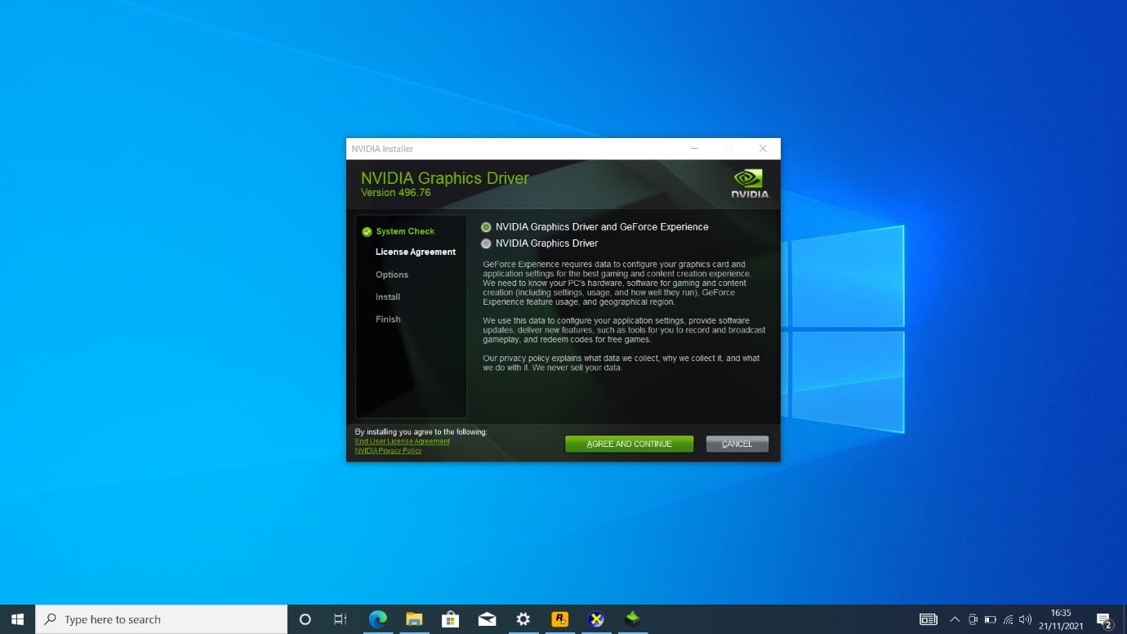Select the NVIDIA Graphics Driver only option

486,243
